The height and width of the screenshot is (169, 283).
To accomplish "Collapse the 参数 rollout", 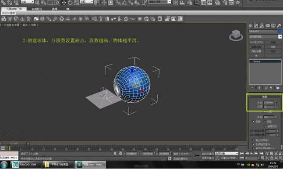I will (265, 97).
